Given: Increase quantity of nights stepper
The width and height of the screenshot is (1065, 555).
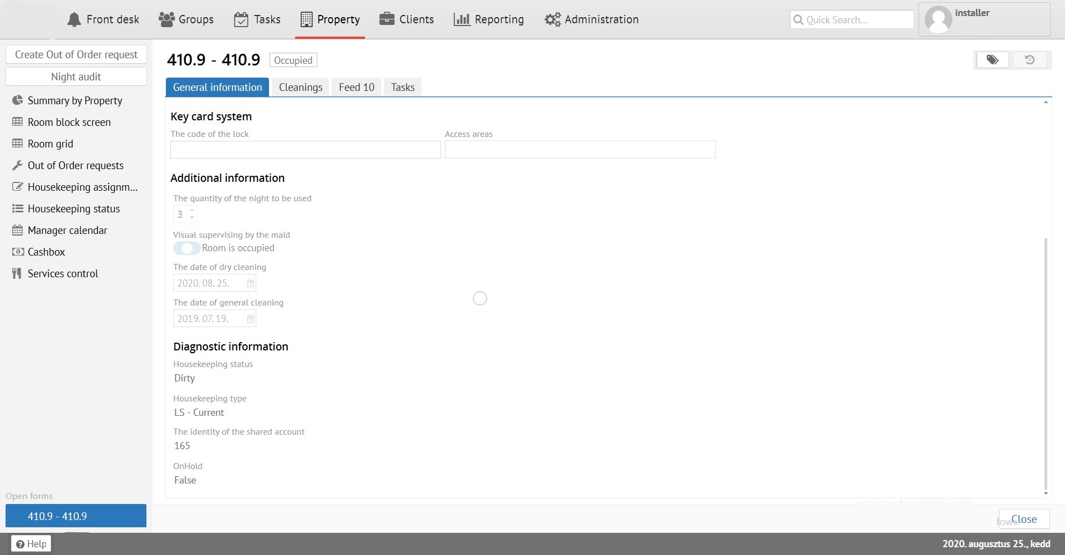Looking at the screenshot, I should pyautogui.click(x=192, y=211).
